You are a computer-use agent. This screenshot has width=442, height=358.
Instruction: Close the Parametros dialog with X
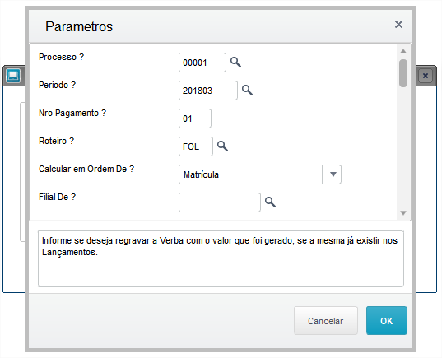(398, 24)
